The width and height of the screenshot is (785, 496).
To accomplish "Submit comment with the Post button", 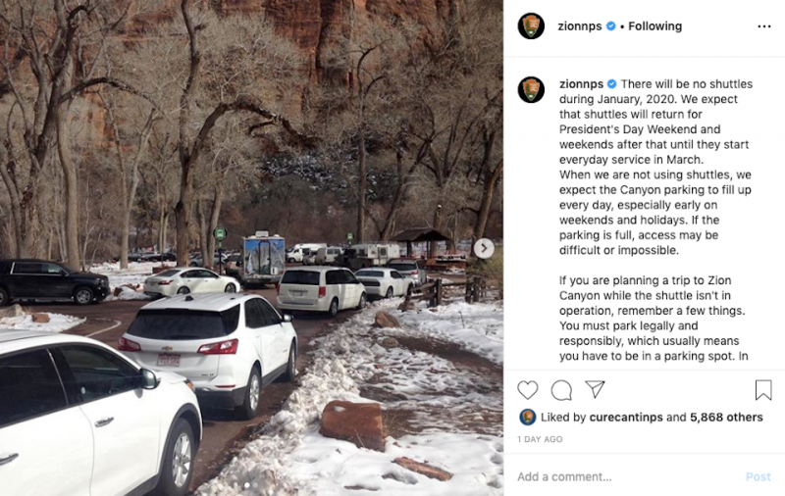I will 758,476.
